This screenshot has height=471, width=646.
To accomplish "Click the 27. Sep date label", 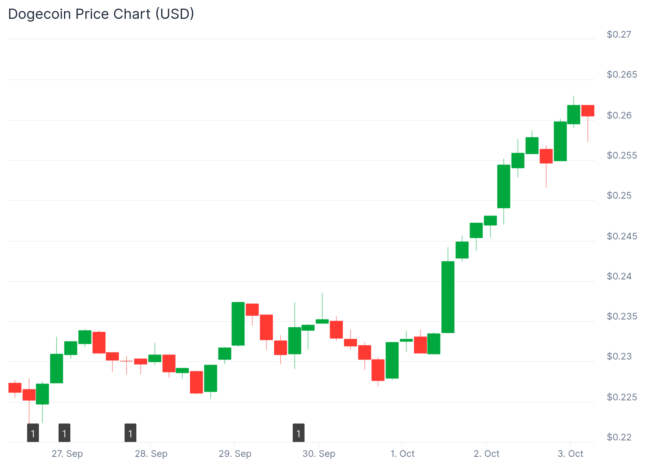I will (x=67, y=454).
